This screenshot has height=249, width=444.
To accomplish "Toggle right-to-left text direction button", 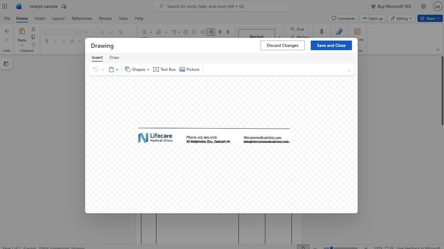I will (x=219, y=32).
